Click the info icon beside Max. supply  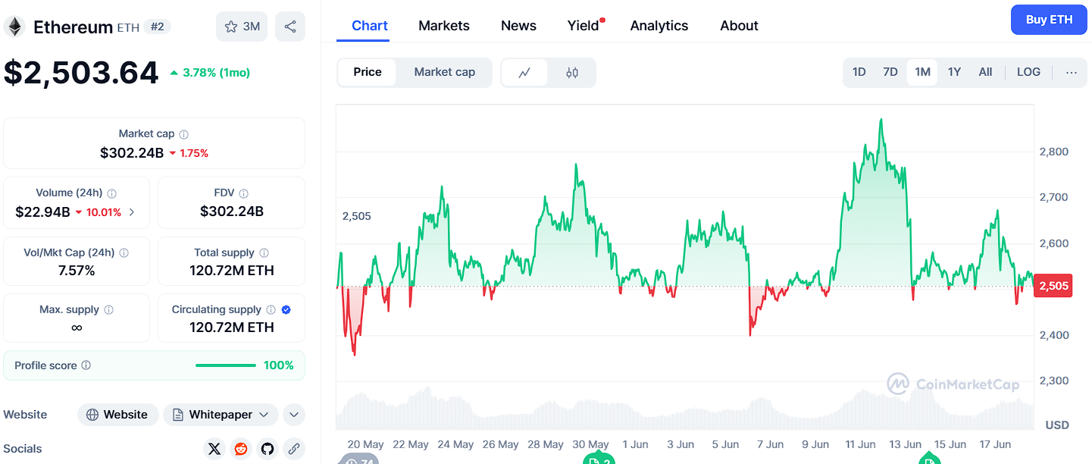point(108,310)
